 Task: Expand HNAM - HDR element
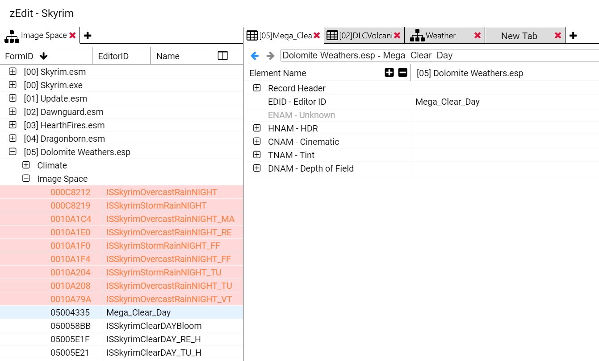(257, 128)
